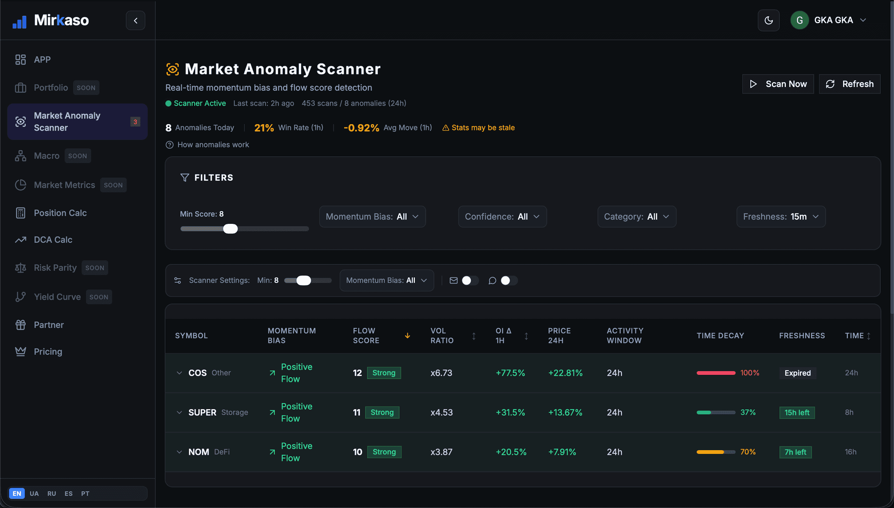The width and height of the screenshot is (894, 508).
Task: Open the Freshness 15m dropdown
Action: pos(781,216)
